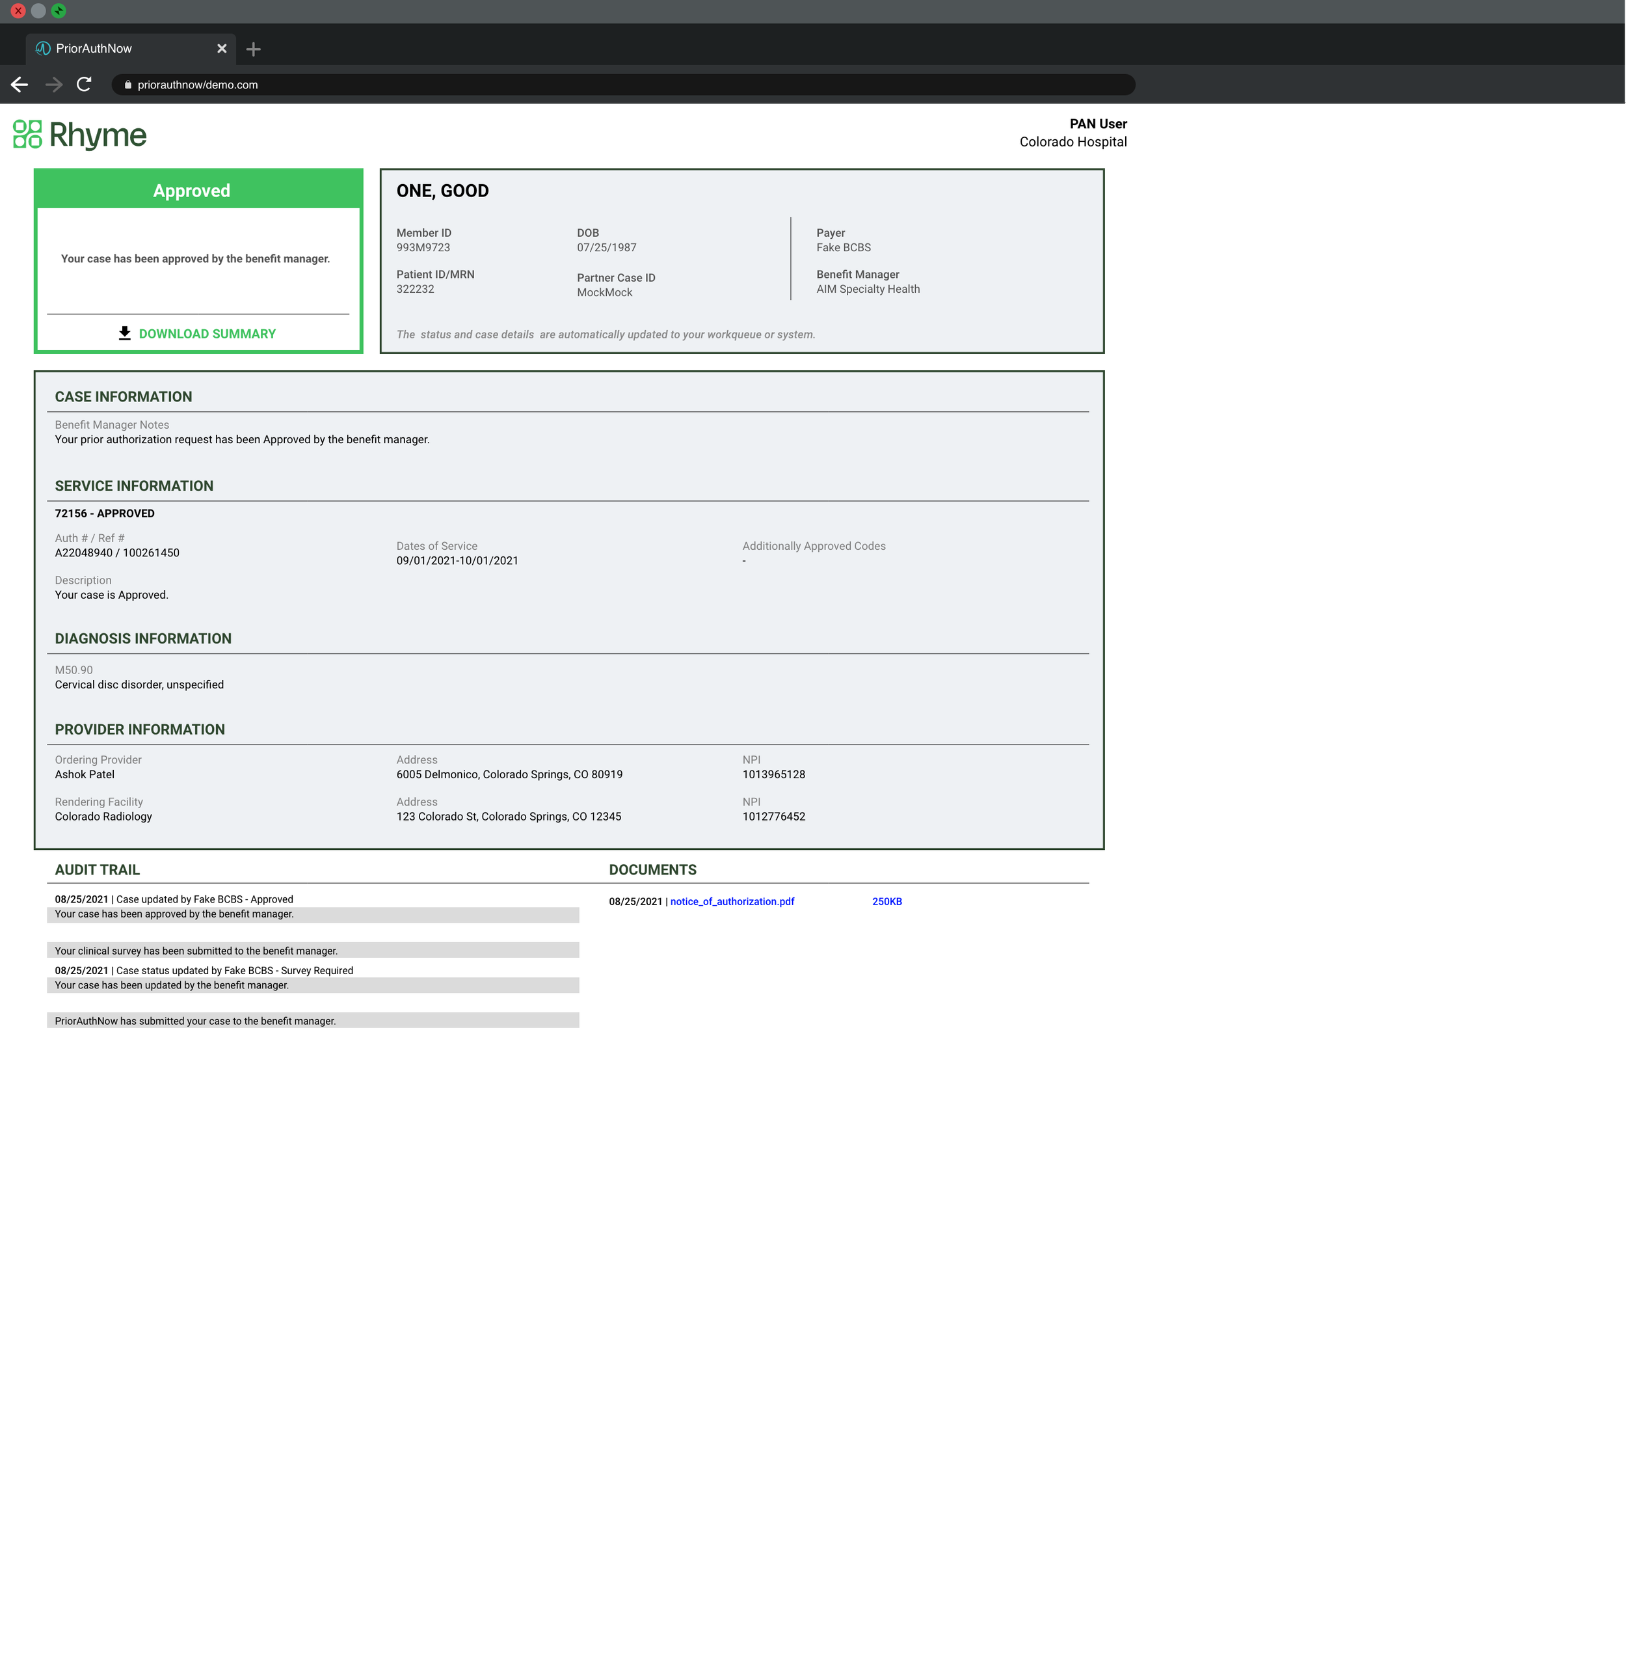This screenshot has width=1626, height=1658.
Task: Click the browser forward arrow
Action: pyautogui.click(x=53, y=85)
